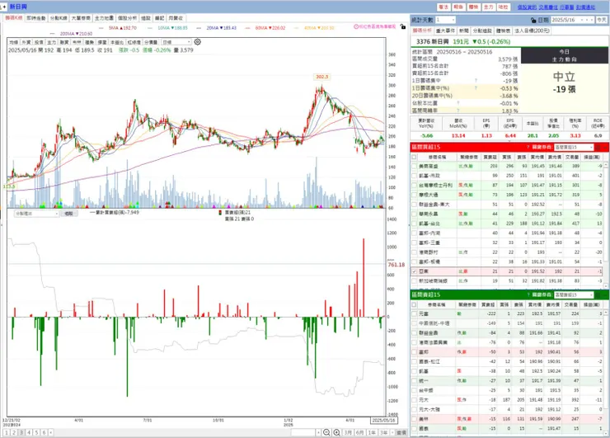Open the 交易量比 link
This screenshot has height=438, width=610.
(548, 7)
